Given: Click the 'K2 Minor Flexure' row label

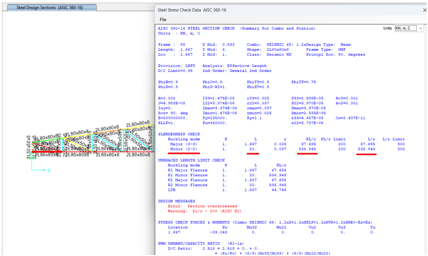Looking at the screenshot, I should 187,185.
